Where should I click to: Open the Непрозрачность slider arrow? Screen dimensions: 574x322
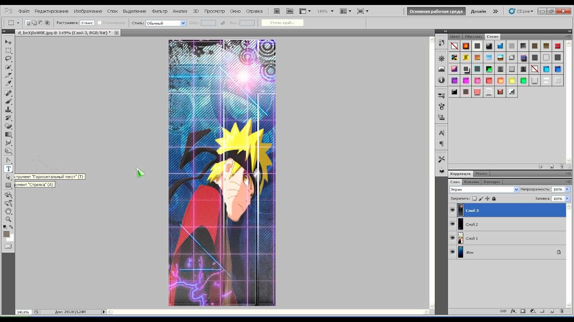click(x=567, y=190)
